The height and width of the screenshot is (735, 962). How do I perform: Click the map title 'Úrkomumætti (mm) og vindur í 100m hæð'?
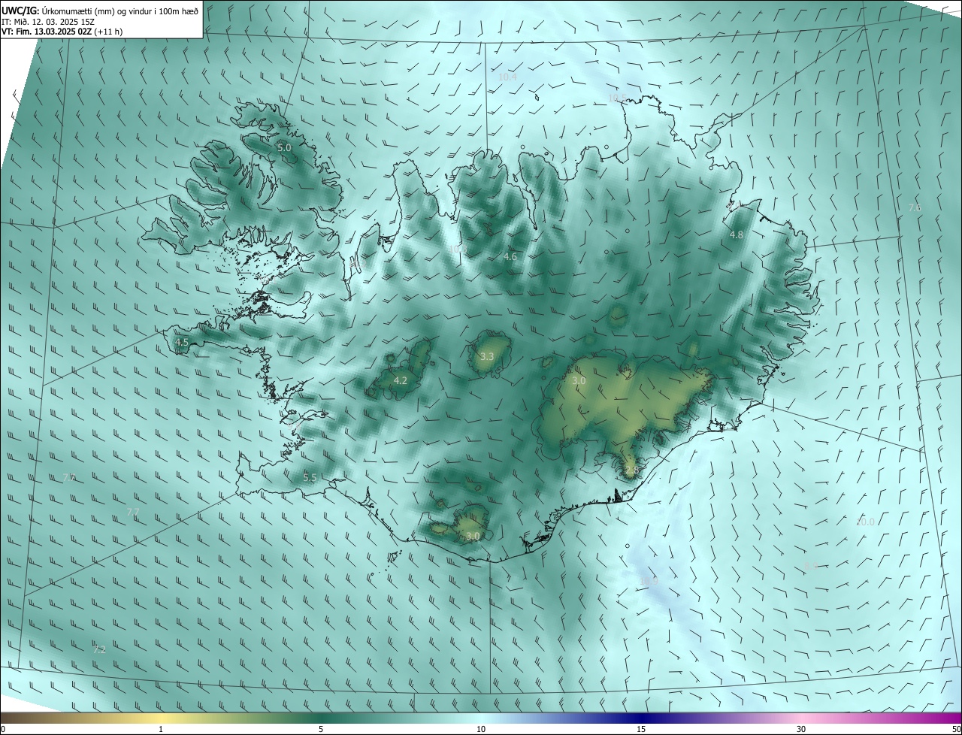(x=119, y=11)
